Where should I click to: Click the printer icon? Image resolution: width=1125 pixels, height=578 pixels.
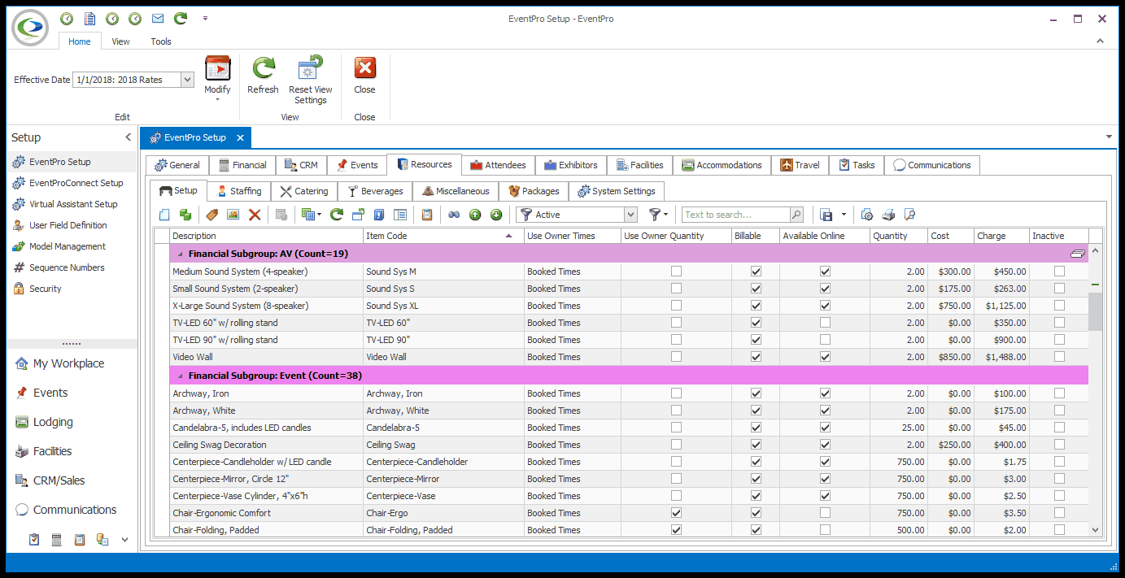(888, 215)
